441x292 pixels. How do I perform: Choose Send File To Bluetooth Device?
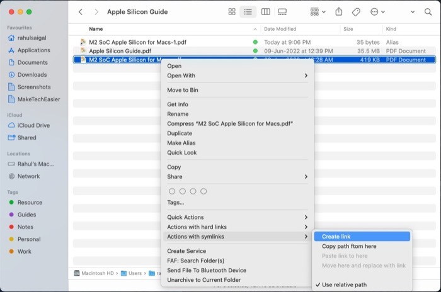[207, 271]
